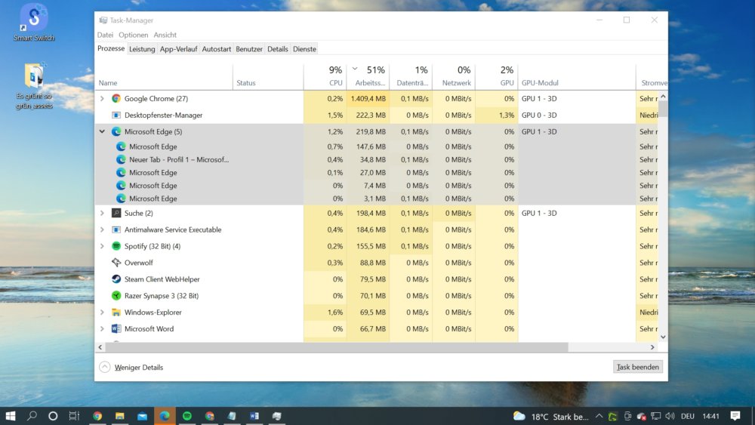Screen dimensions: 755x425
Task: Click the Google Chrome process icon
Action: (116, 98)
